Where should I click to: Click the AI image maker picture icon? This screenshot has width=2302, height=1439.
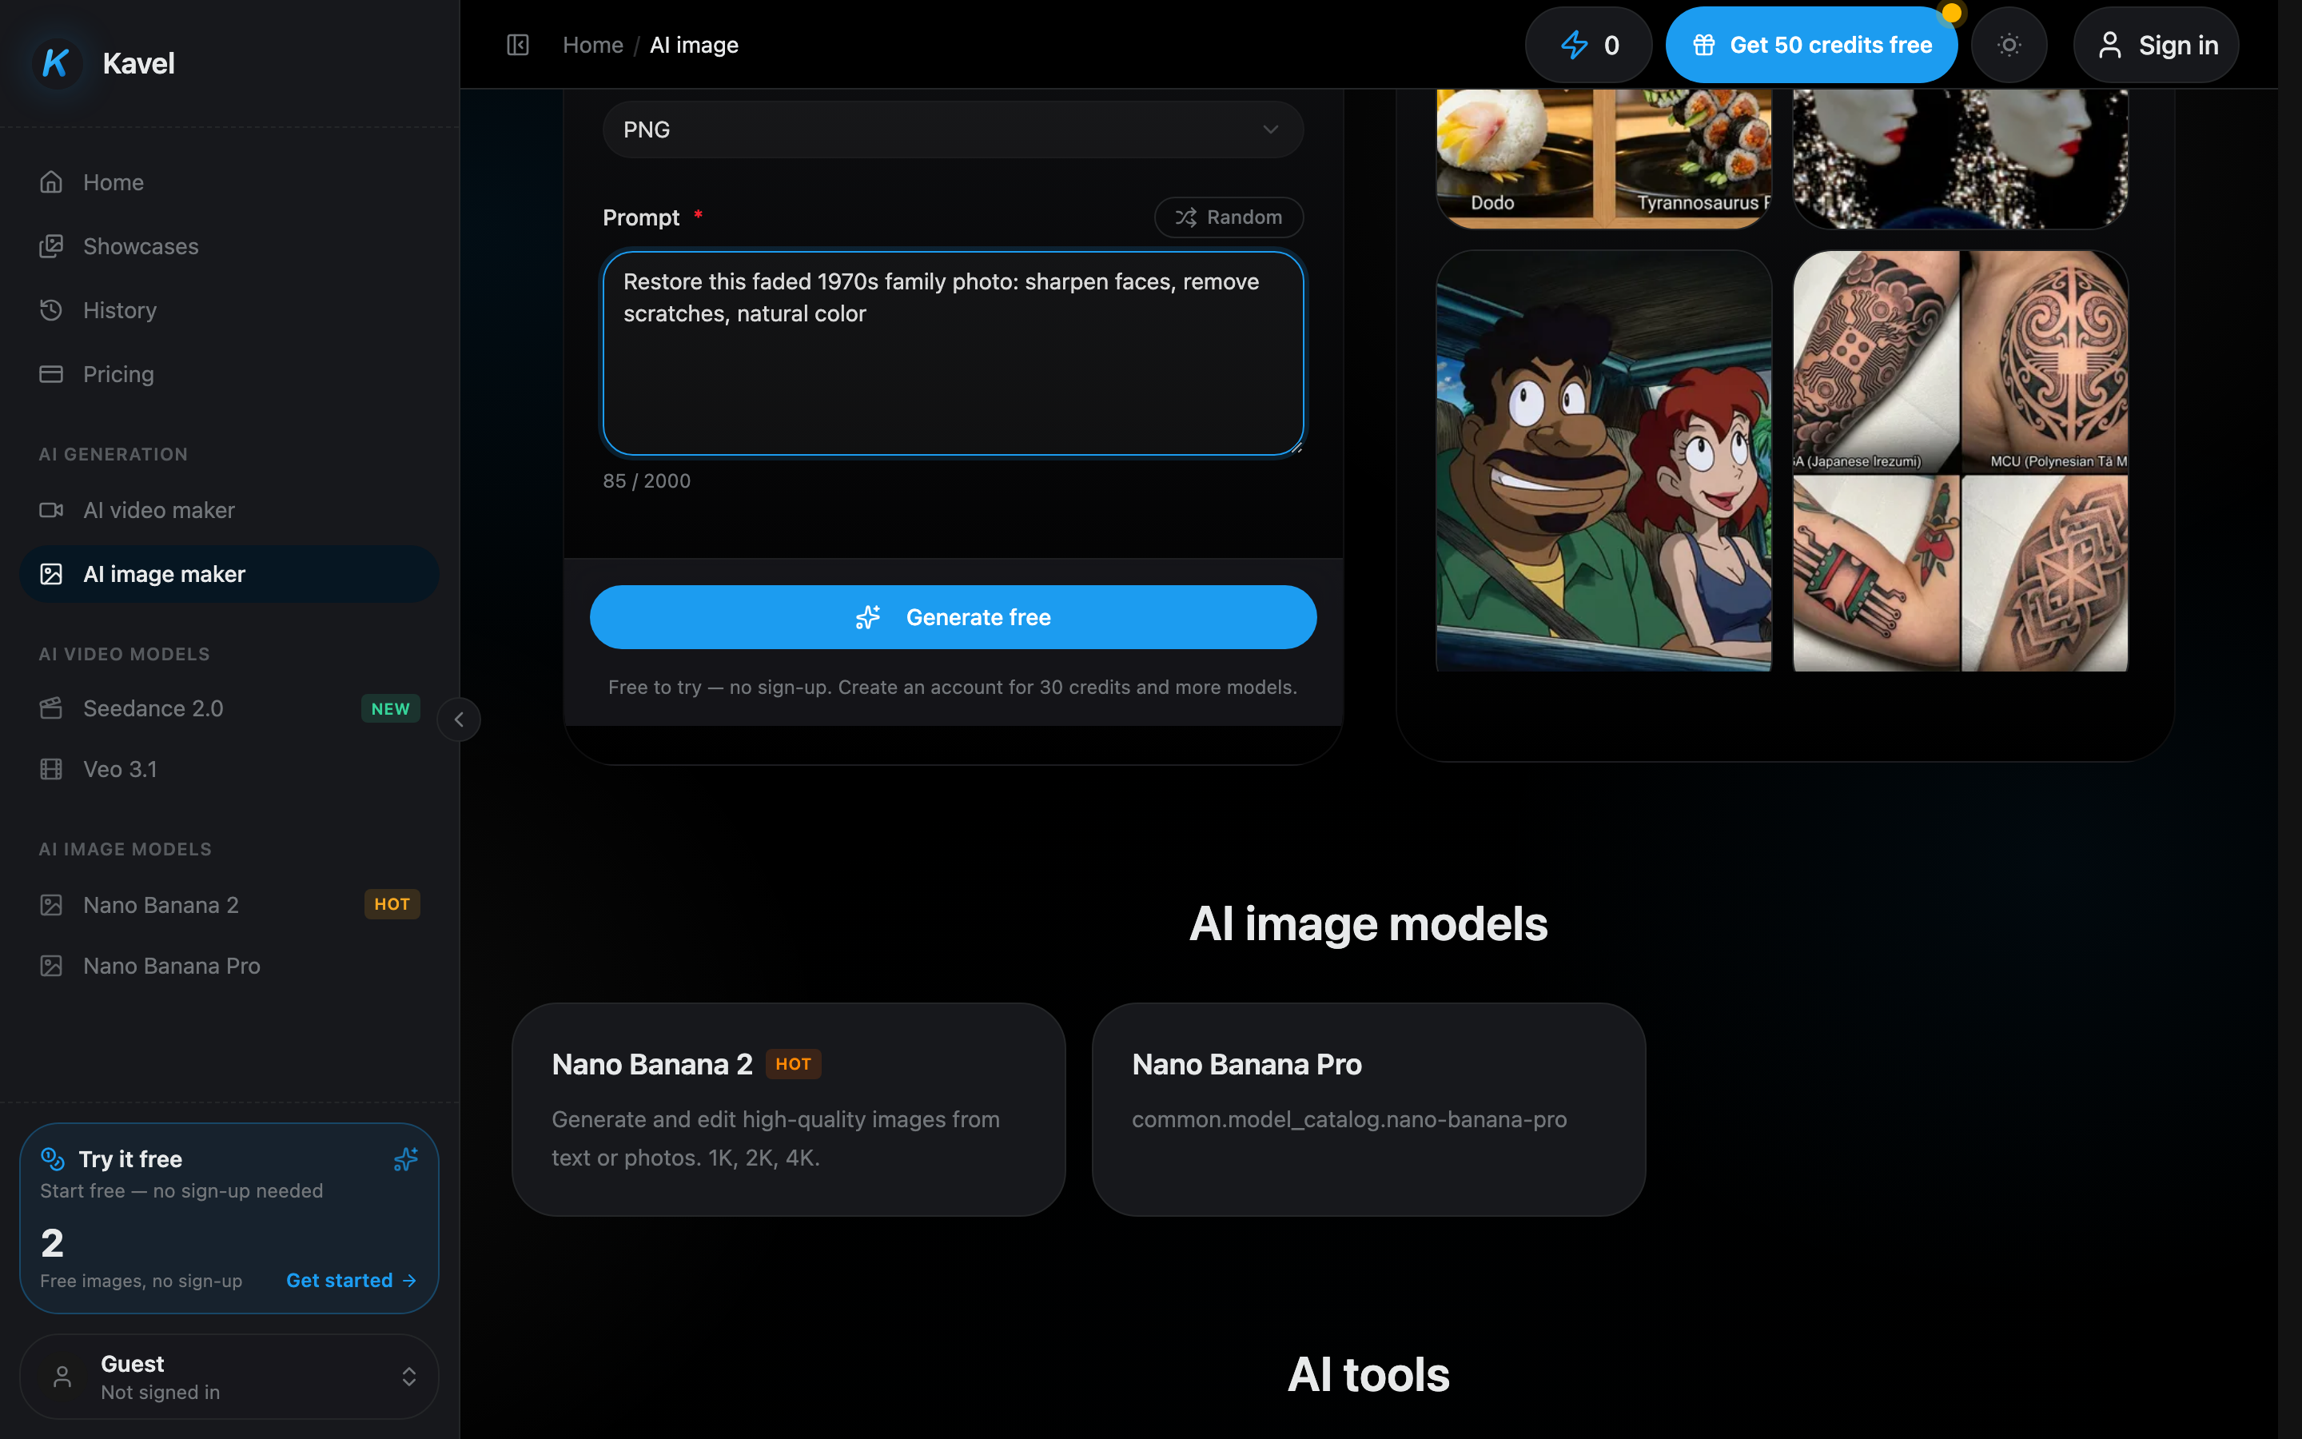pyautogui.click(x=51, y=574)
